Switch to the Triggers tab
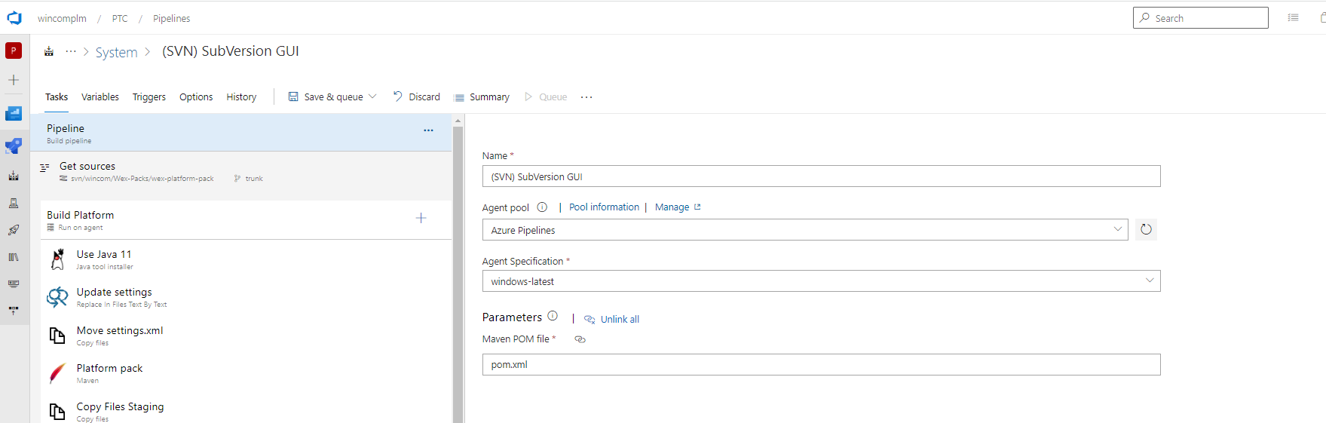This screenshot has height=423, width=1326. [x=149, y=97]
